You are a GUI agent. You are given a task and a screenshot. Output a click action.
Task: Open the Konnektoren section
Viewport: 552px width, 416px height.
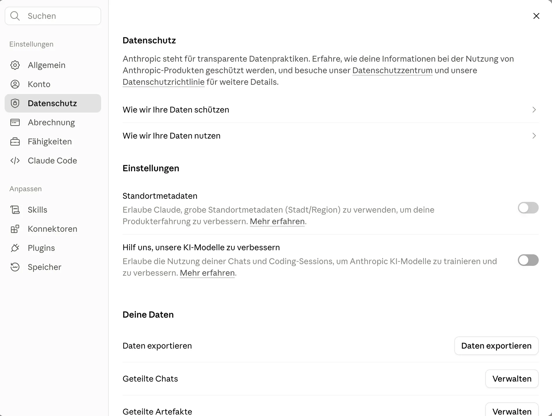coord(53,229)
